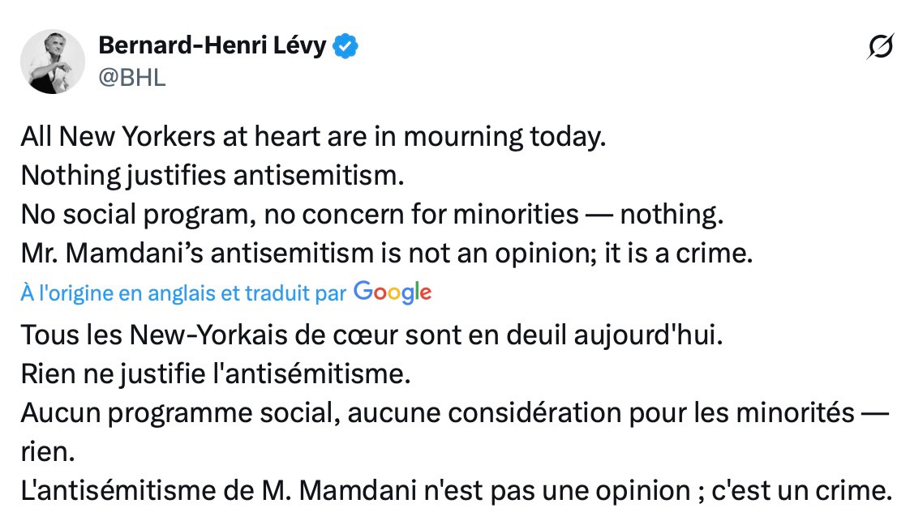Open Bernard-Henri Lévy's profile picture
The image size is (910, 525).
53,62
